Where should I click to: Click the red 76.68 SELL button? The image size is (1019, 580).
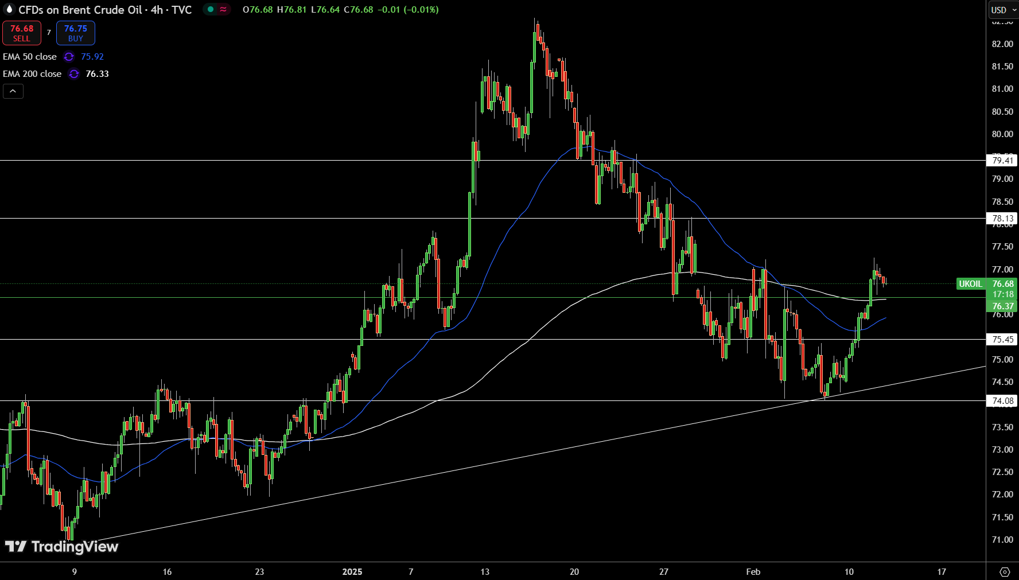pyautogui.click(x=22, y=33)
